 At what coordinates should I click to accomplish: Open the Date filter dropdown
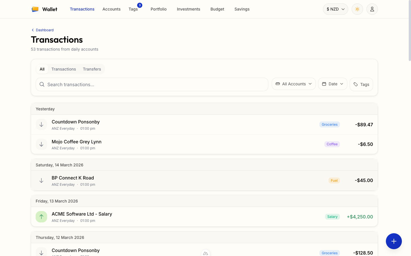333,84
